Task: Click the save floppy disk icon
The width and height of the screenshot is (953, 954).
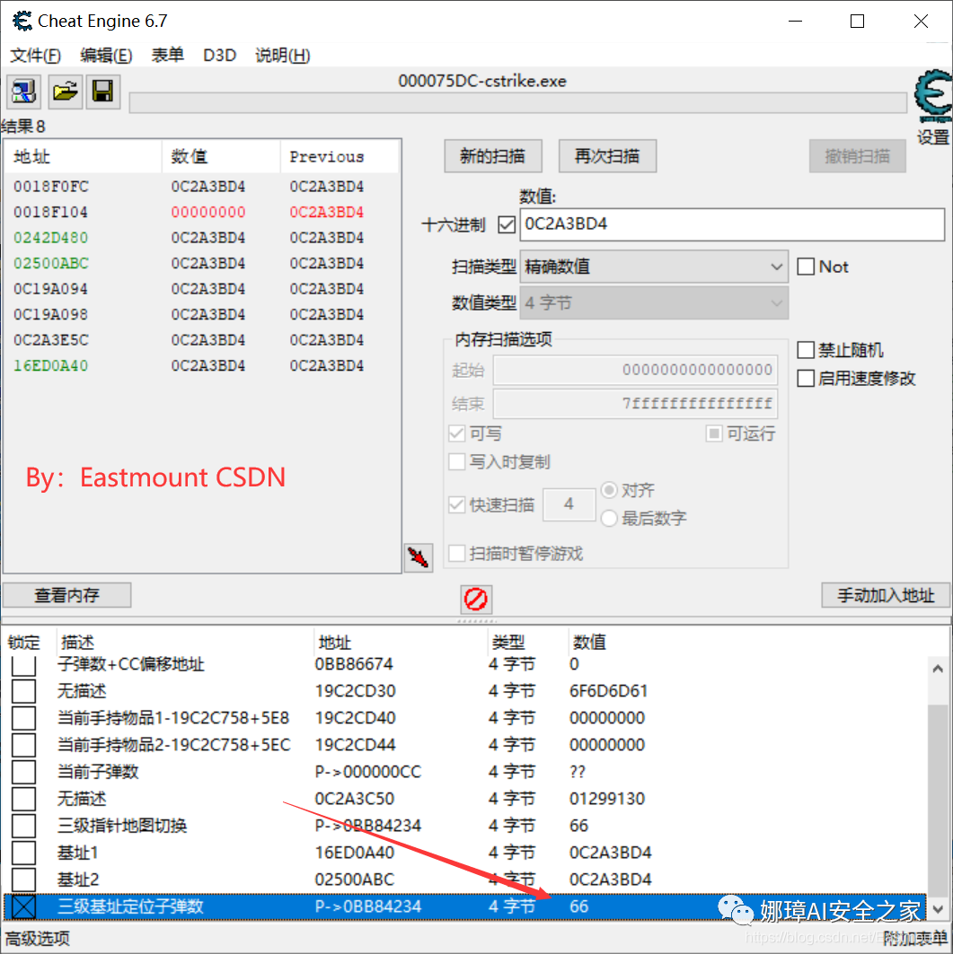Action: pyautogui.click(x=103, y=92)
